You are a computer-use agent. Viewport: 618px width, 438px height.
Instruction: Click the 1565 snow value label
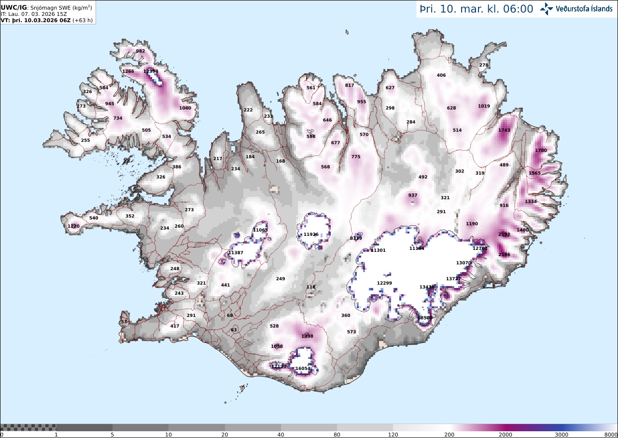[534, 173]
